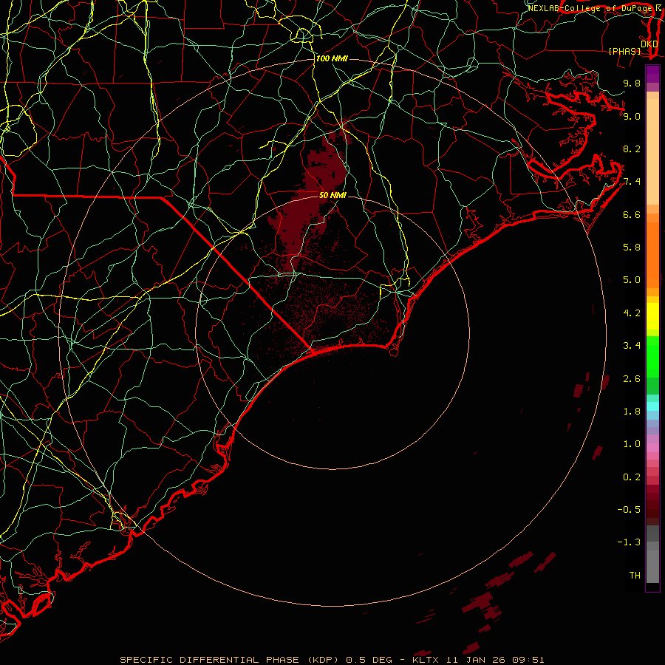Click the 3.4 color scale value

click(x=632, y=346)
